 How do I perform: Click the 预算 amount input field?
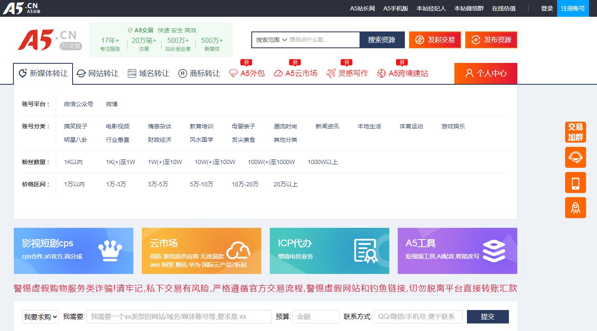pos(315,317)
